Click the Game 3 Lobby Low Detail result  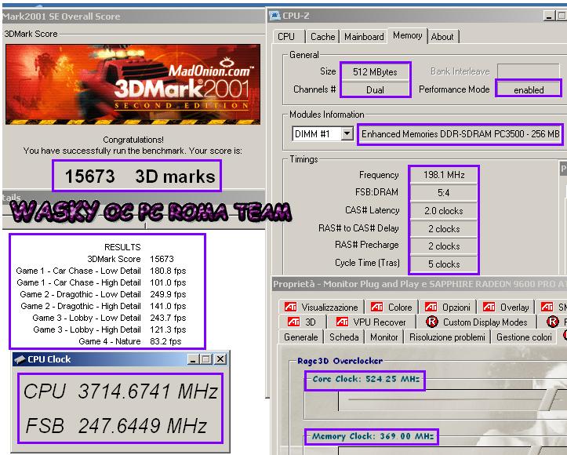pyautogui.click(x=109, y=318)
